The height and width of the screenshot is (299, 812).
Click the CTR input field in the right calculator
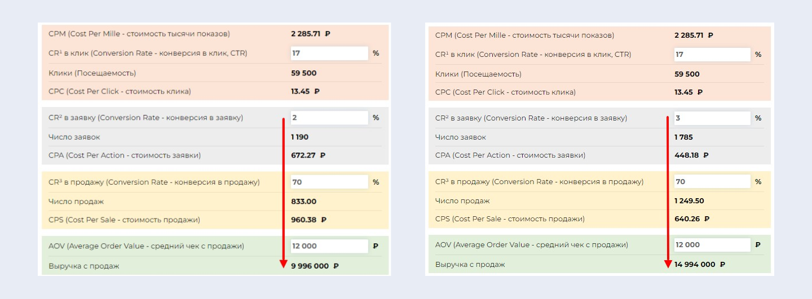[712, 55]
